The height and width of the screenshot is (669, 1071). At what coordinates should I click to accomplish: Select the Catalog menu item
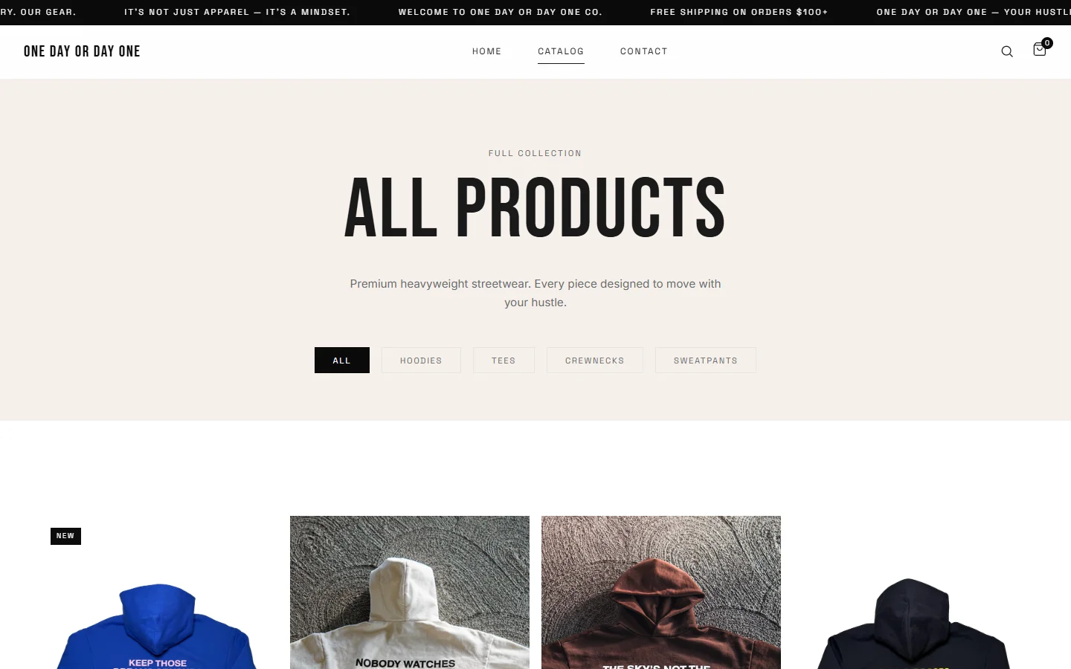click(561, 51)
